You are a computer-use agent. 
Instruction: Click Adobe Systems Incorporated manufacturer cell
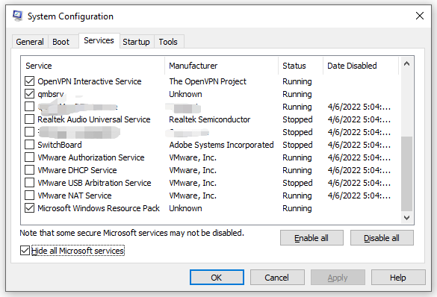pos(221,145)
